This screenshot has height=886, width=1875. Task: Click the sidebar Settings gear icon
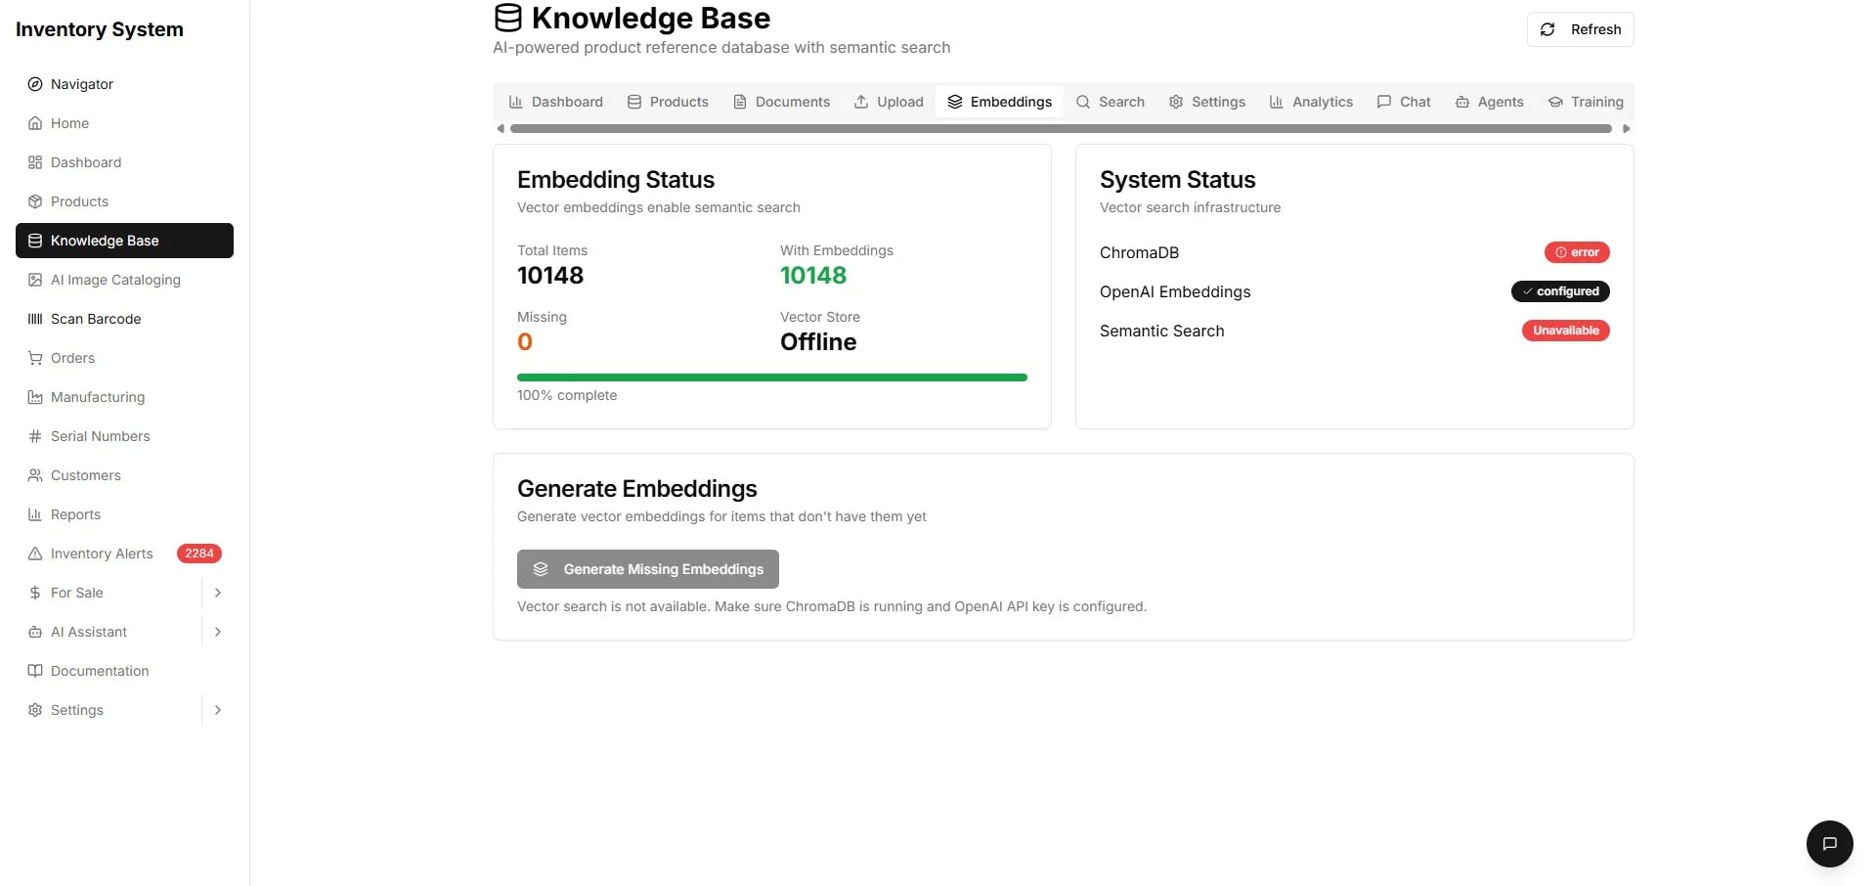pos(35,710)
